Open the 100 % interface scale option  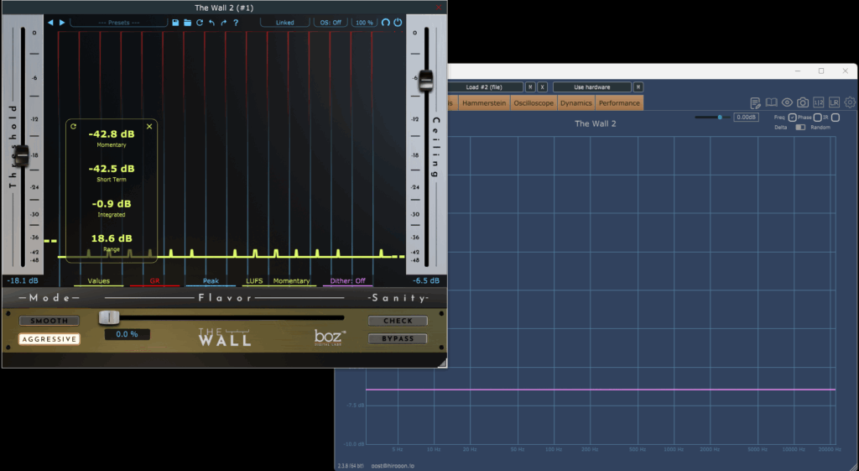pos(364,23)
